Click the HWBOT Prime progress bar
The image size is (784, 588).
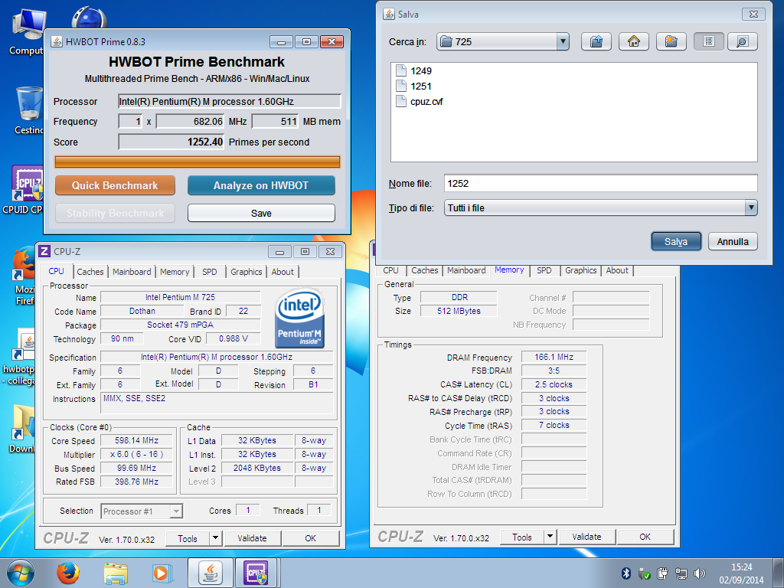197,162
